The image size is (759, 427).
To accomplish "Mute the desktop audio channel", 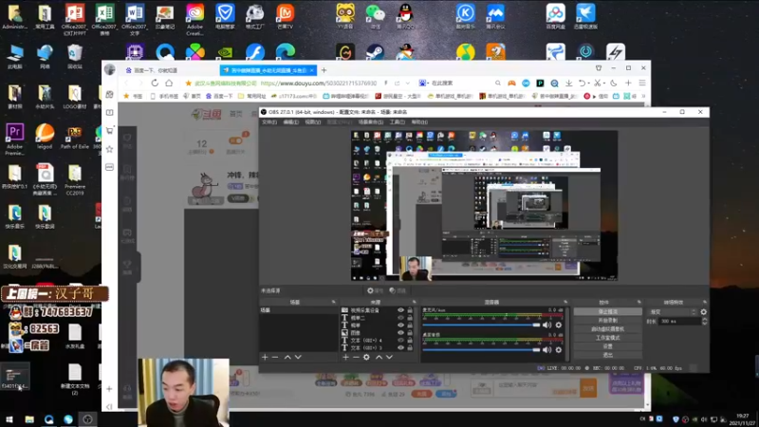I will (x=546, y=349).
